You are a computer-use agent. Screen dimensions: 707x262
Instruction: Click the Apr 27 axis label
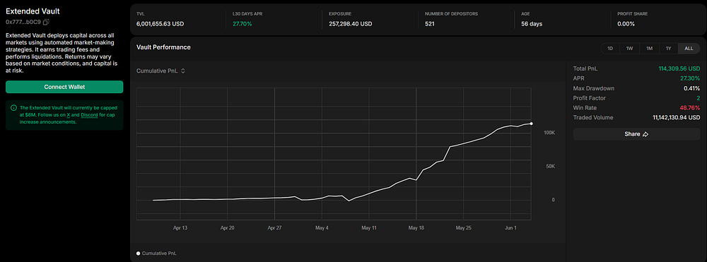click(x=274, y=228)
